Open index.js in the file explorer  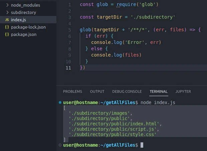(x=18, y=20)
